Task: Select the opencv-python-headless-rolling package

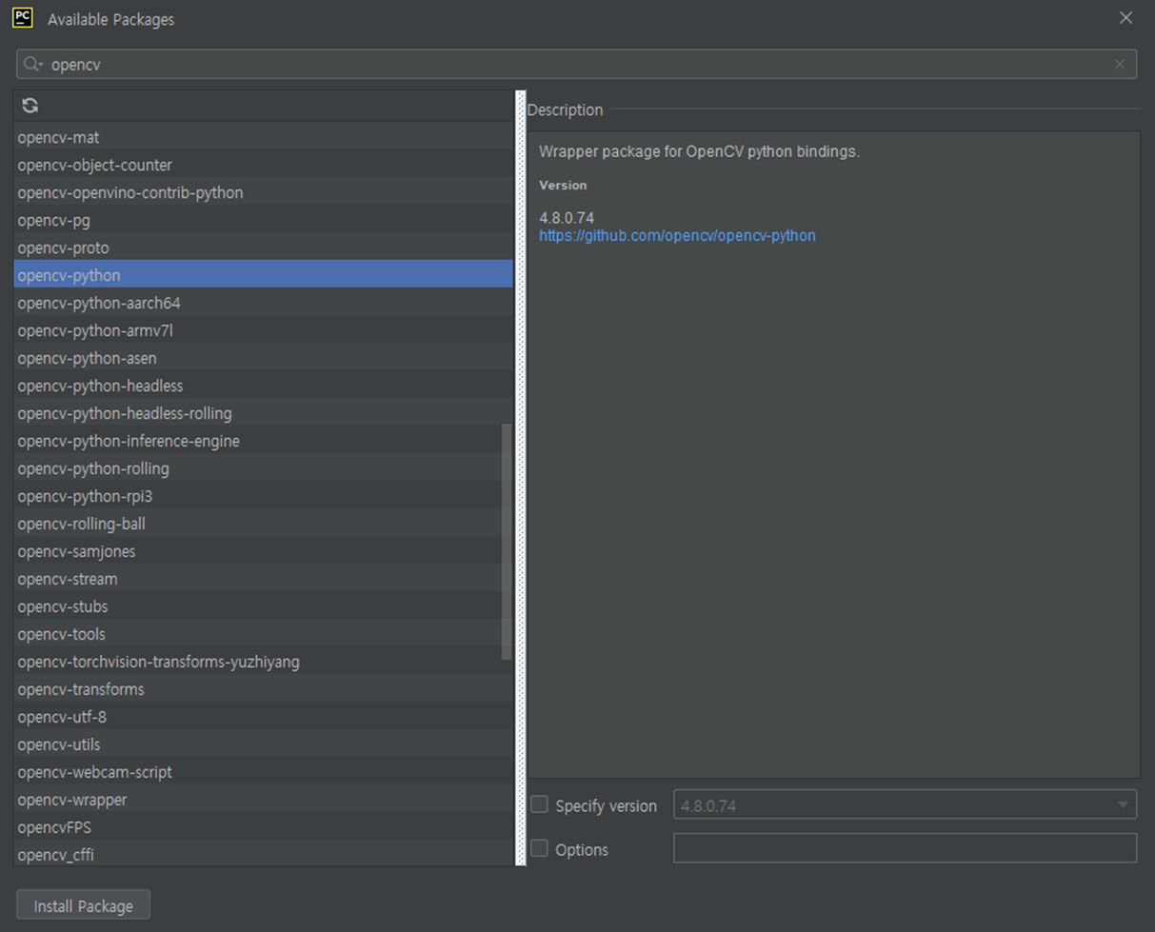Action: coord(264,413)
